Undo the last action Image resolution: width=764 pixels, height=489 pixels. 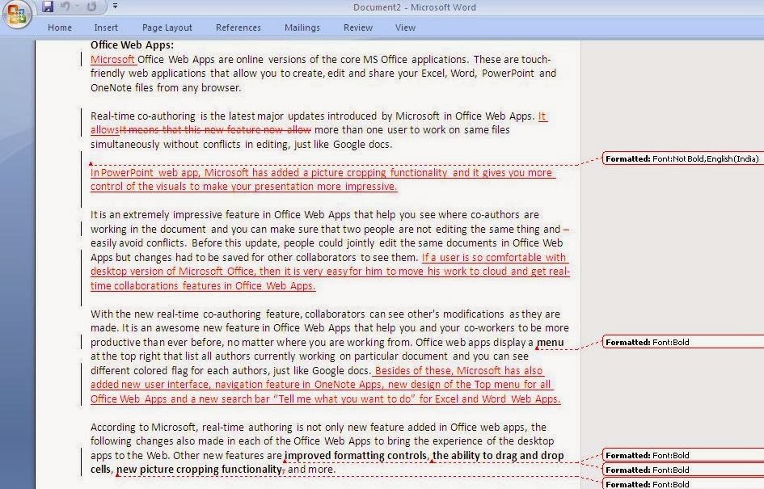pos(65,6)
